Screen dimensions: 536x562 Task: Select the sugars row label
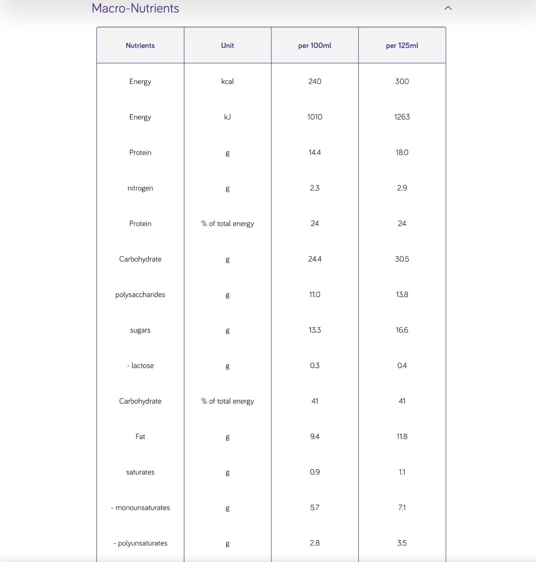pyautogui.click(x=140, y=330)
